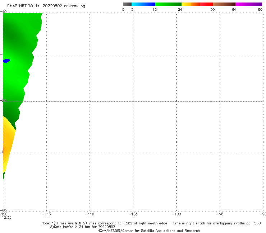The width and height of the screenshot is (266, 233).
Task: Click the green segment of the color bar
Action: point(168,4)
